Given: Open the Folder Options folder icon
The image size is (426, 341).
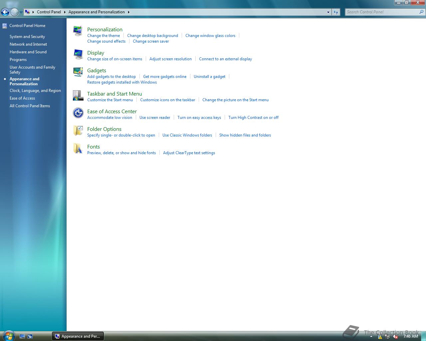Looking at the screenshot, I should tap(78, 131).
